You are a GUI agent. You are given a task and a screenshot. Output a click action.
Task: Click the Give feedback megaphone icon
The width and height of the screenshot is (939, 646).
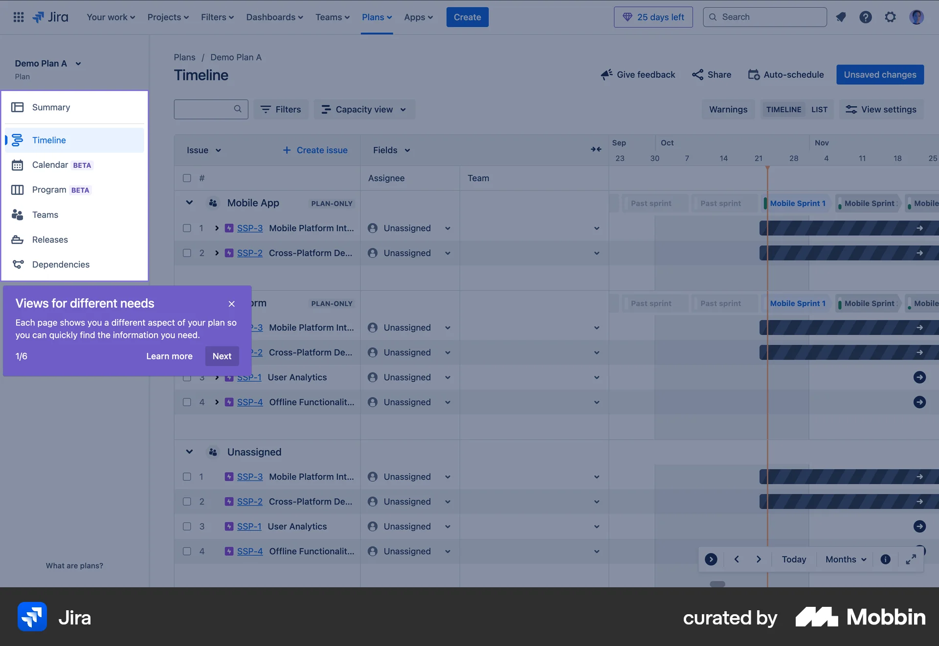pos(606,74)
